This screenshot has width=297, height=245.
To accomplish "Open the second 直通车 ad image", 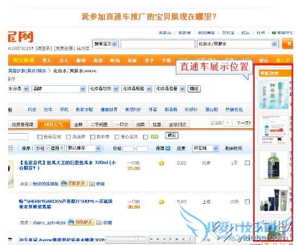I will click(274, 130).
